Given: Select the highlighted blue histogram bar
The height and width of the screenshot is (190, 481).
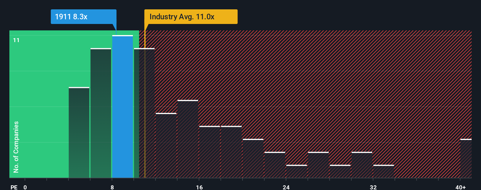Looking at the screenshot, I should (123, 107).
